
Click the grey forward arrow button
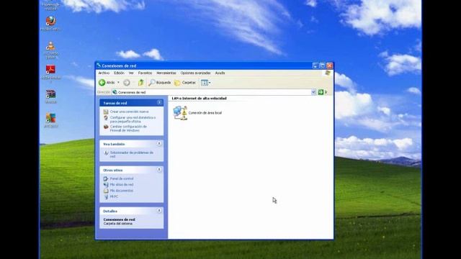tap(127, 83)
